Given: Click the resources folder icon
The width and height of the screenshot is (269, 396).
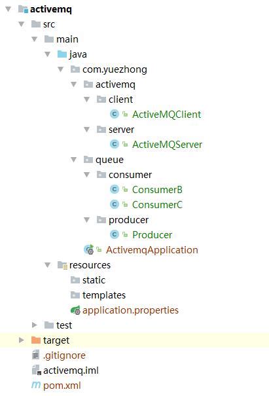Looking at the screenshot, I should (x=62, y=265).
